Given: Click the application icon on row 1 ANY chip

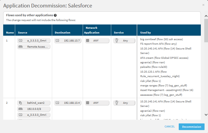Looking at the screenshot, I should point(88,41).
